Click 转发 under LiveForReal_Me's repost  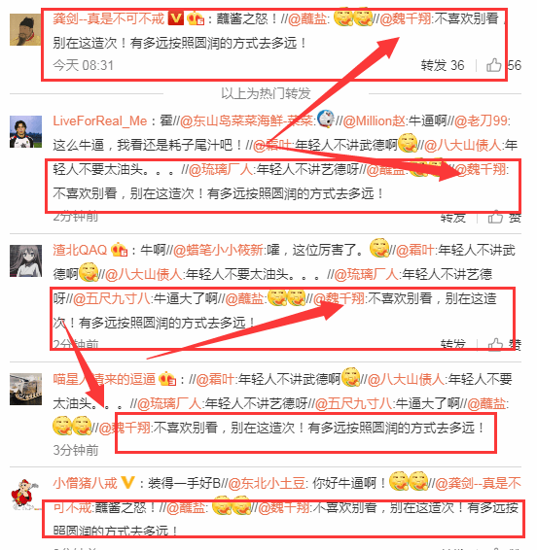click(453, 218)
